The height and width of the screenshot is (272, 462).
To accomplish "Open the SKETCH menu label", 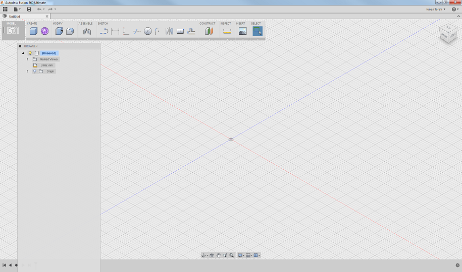I will [103, 24].
